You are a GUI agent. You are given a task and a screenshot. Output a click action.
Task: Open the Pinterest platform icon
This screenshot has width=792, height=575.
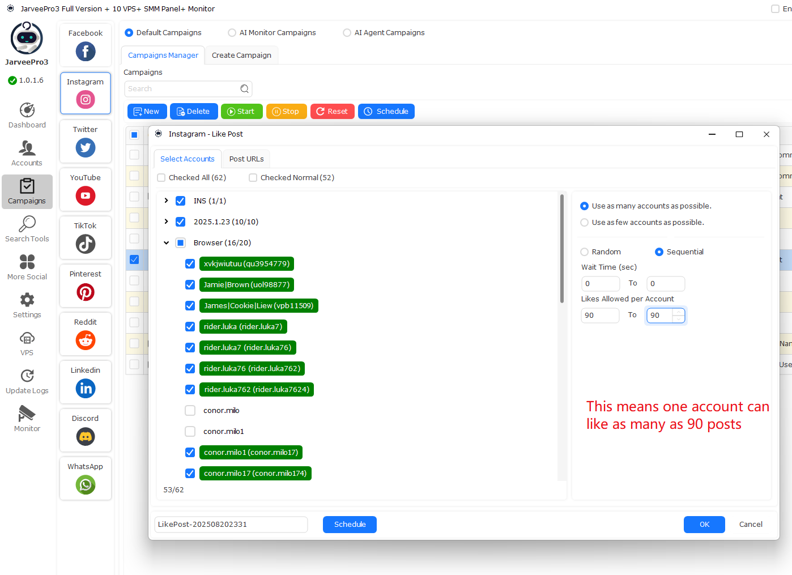86,292
